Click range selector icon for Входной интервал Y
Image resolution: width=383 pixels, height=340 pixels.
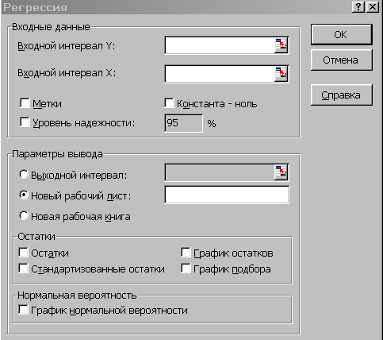(281, 45)
